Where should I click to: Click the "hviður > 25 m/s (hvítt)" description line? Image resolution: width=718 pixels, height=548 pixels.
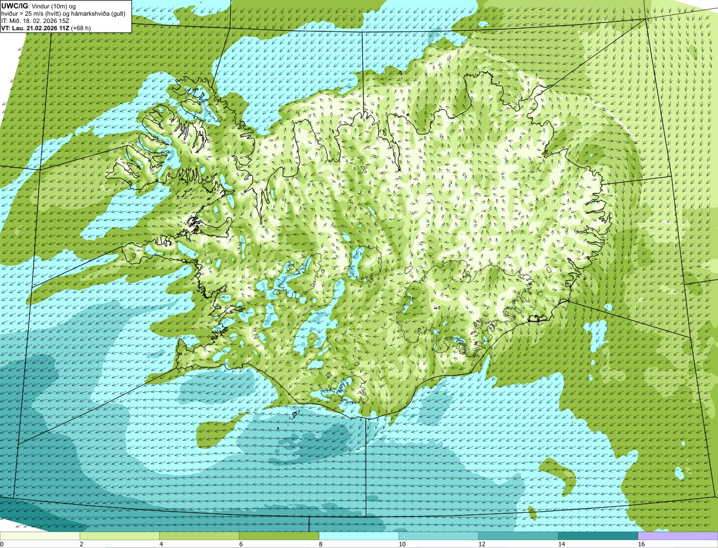tap(63, 13)
